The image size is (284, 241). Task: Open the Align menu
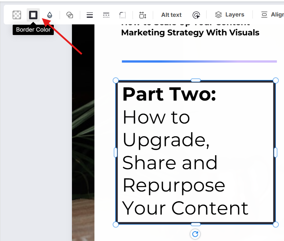coord(272,15)
